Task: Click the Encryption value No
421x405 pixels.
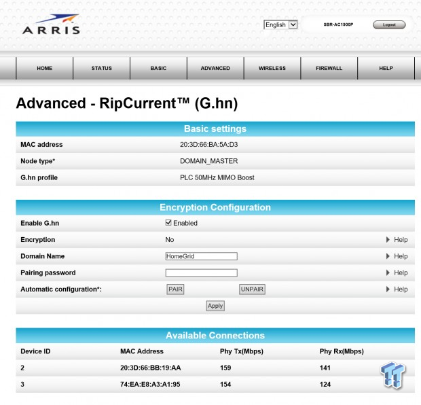Action: [x=170, y=240]
